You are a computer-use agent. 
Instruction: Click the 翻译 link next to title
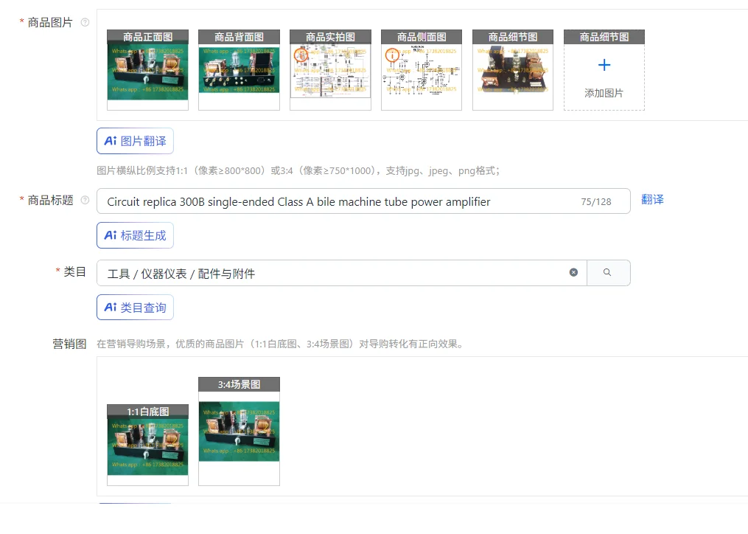652,200
